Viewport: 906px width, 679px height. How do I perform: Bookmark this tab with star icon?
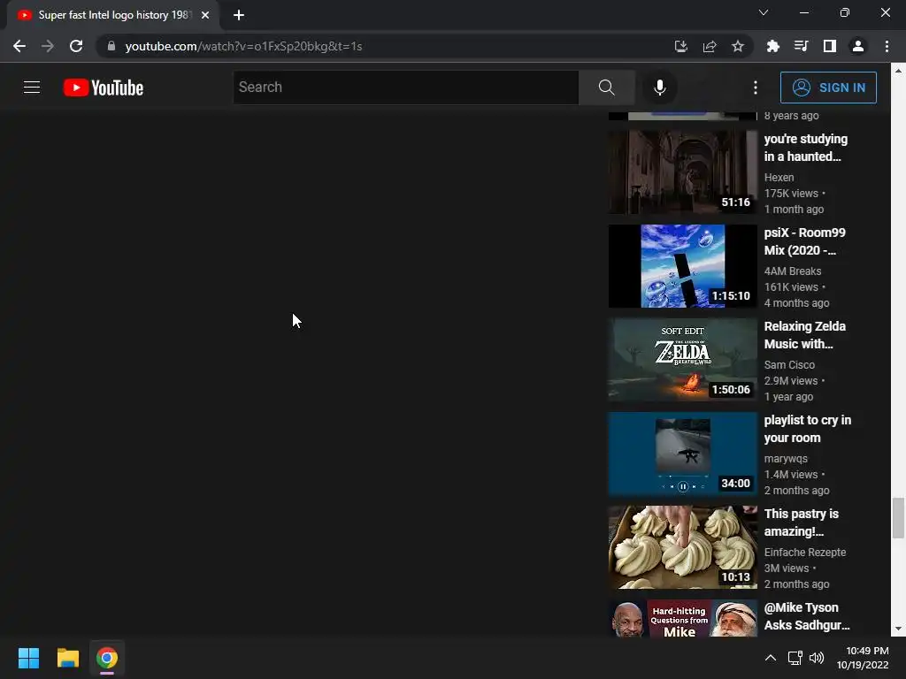(x=737, y=46)
